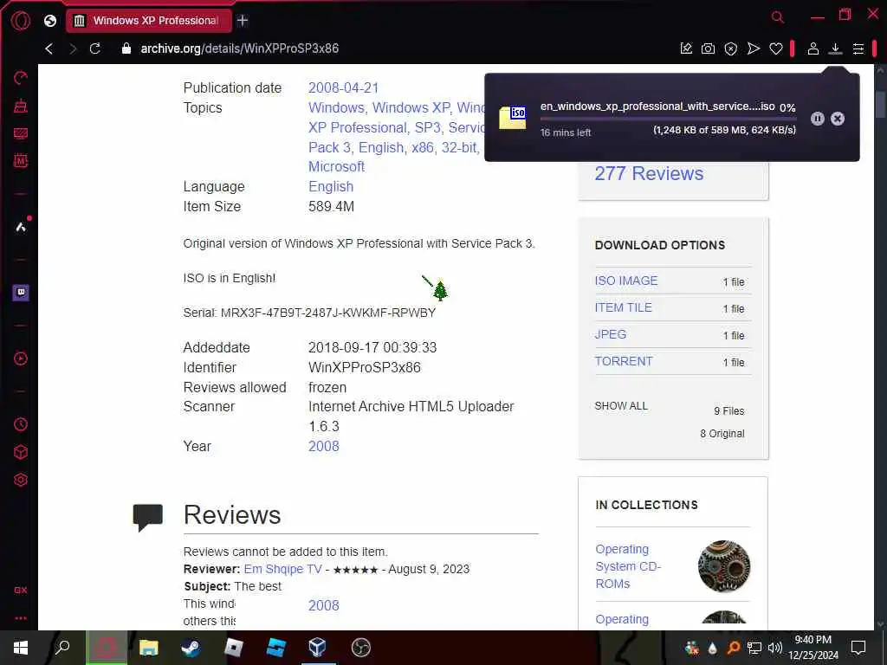The width and height of the screenshot is (887, 665).
Task: Open the workspace globe icon
Action: (x=50, y=21)
